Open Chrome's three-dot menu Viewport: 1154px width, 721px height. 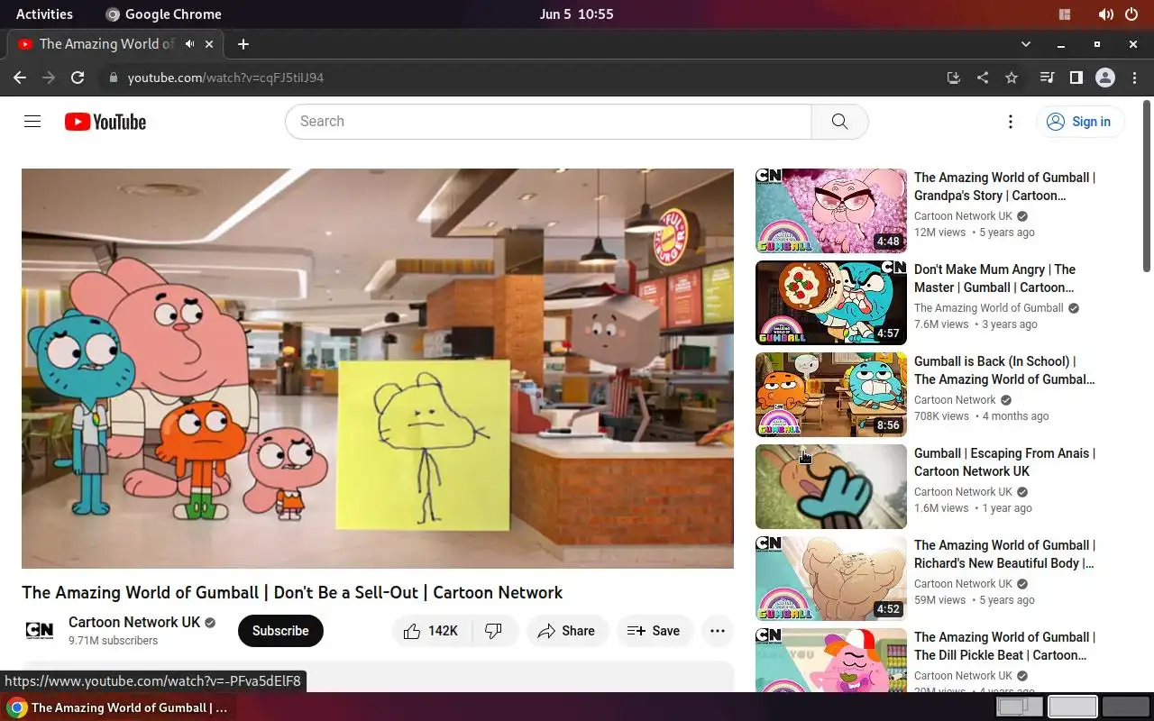[x=1134, y=78]
